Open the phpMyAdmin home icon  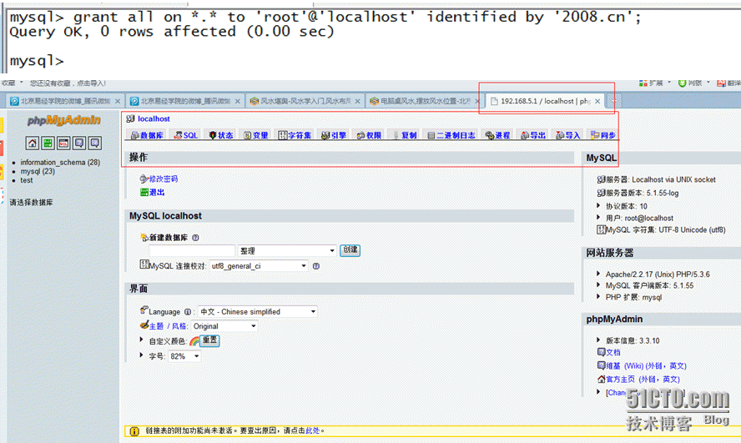tap(33, 143)
